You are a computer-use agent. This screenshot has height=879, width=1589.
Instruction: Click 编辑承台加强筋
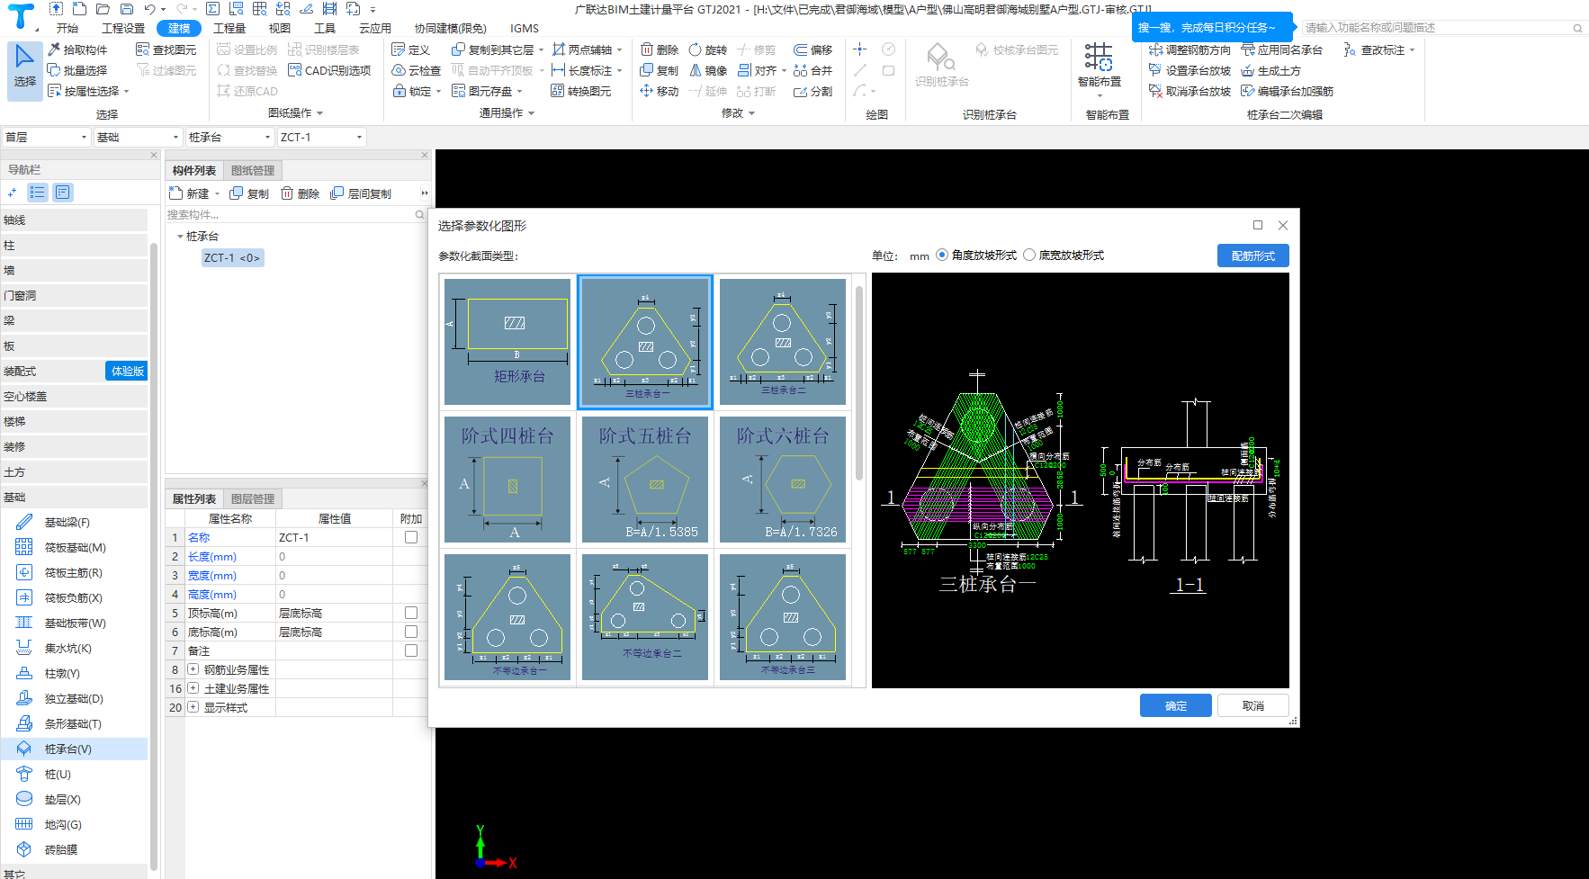tap(1287, 91)
